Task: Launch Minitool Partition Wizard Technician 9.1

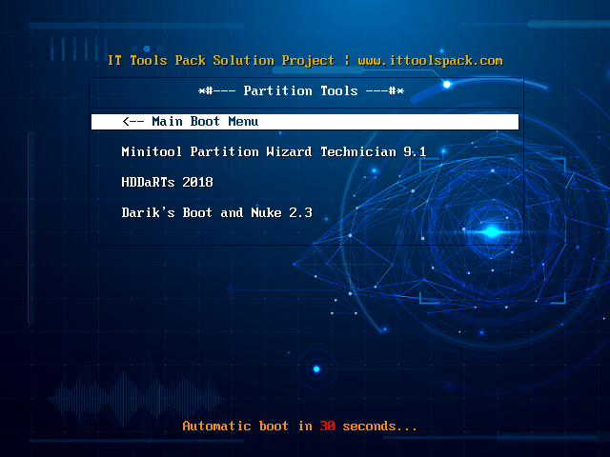Action: tap(274, 152)
